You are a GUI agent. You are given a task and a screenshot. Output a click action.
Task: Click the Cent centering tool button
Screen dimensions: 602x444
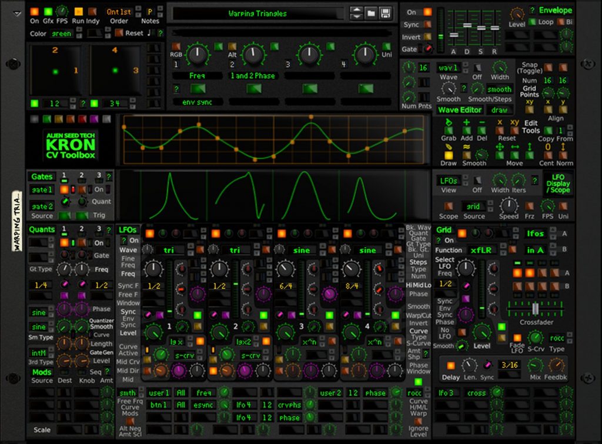pyautogui.click(x=547, y=155)
